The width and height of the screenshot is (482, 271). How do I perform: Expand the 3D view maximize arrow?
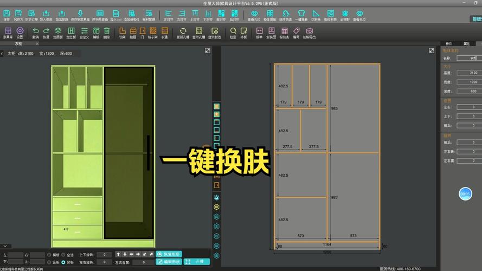(x=208, y=50)
